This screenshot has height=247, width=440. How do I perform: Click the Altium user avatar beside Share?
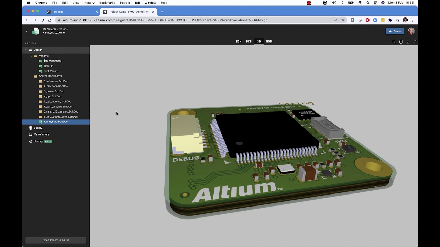(411, 31)
